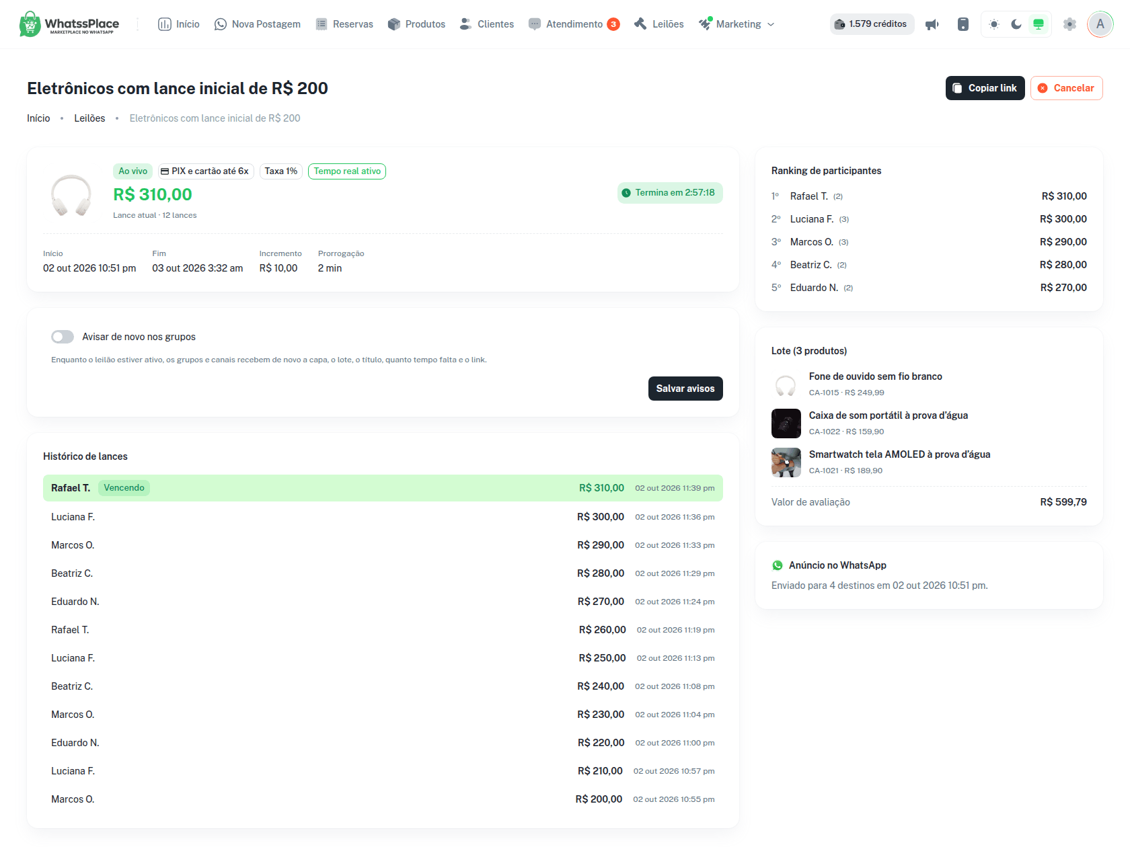Click the 'Tempo real ativo' badge
Screen dimensions: 1130x847
pyautogui.click(x=347, y=171)
